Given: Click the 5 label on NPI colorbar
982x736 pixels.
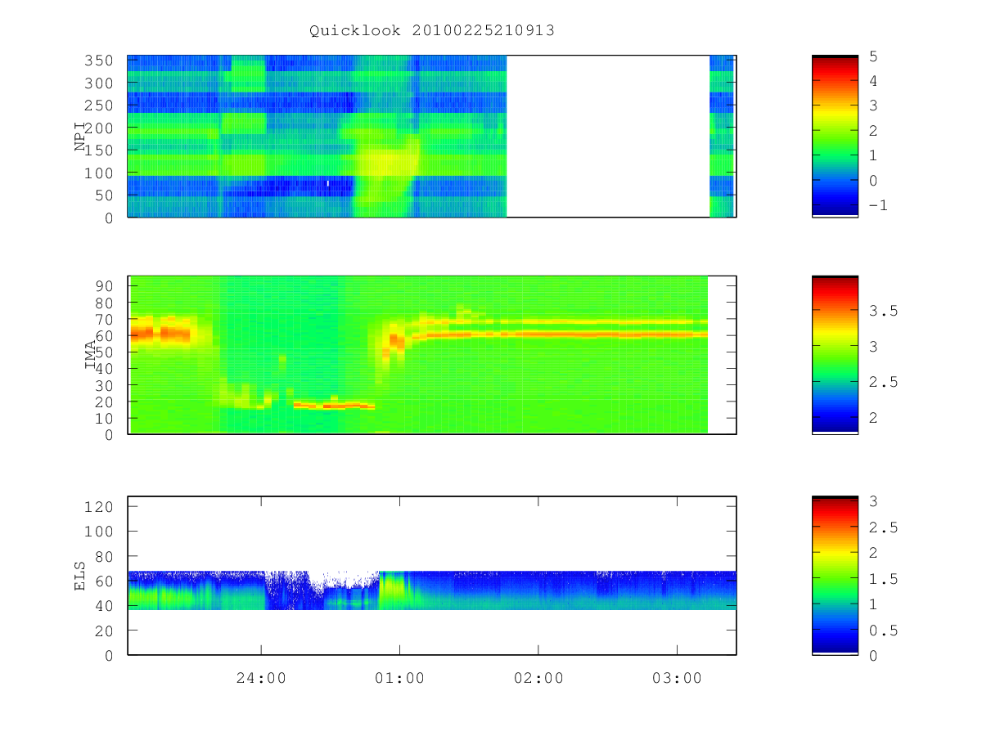Looking at the screenshot, I should click(872, 56).
